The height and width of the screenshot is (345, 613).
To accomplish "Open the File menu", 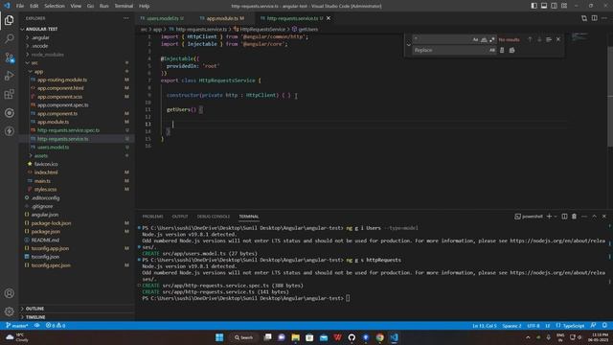I will [20, 6].
